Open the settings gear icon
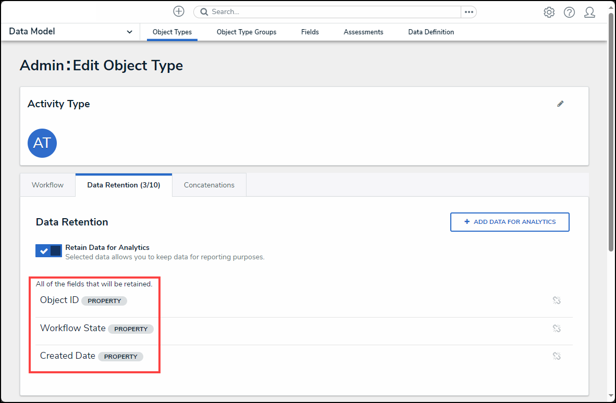The image size is (616, 403). click(549, 12)
